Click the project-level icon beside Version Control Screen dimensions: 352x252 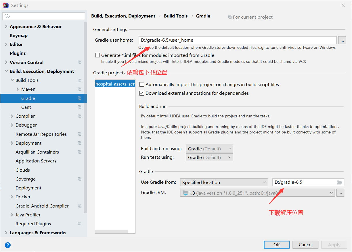(79, 62)
